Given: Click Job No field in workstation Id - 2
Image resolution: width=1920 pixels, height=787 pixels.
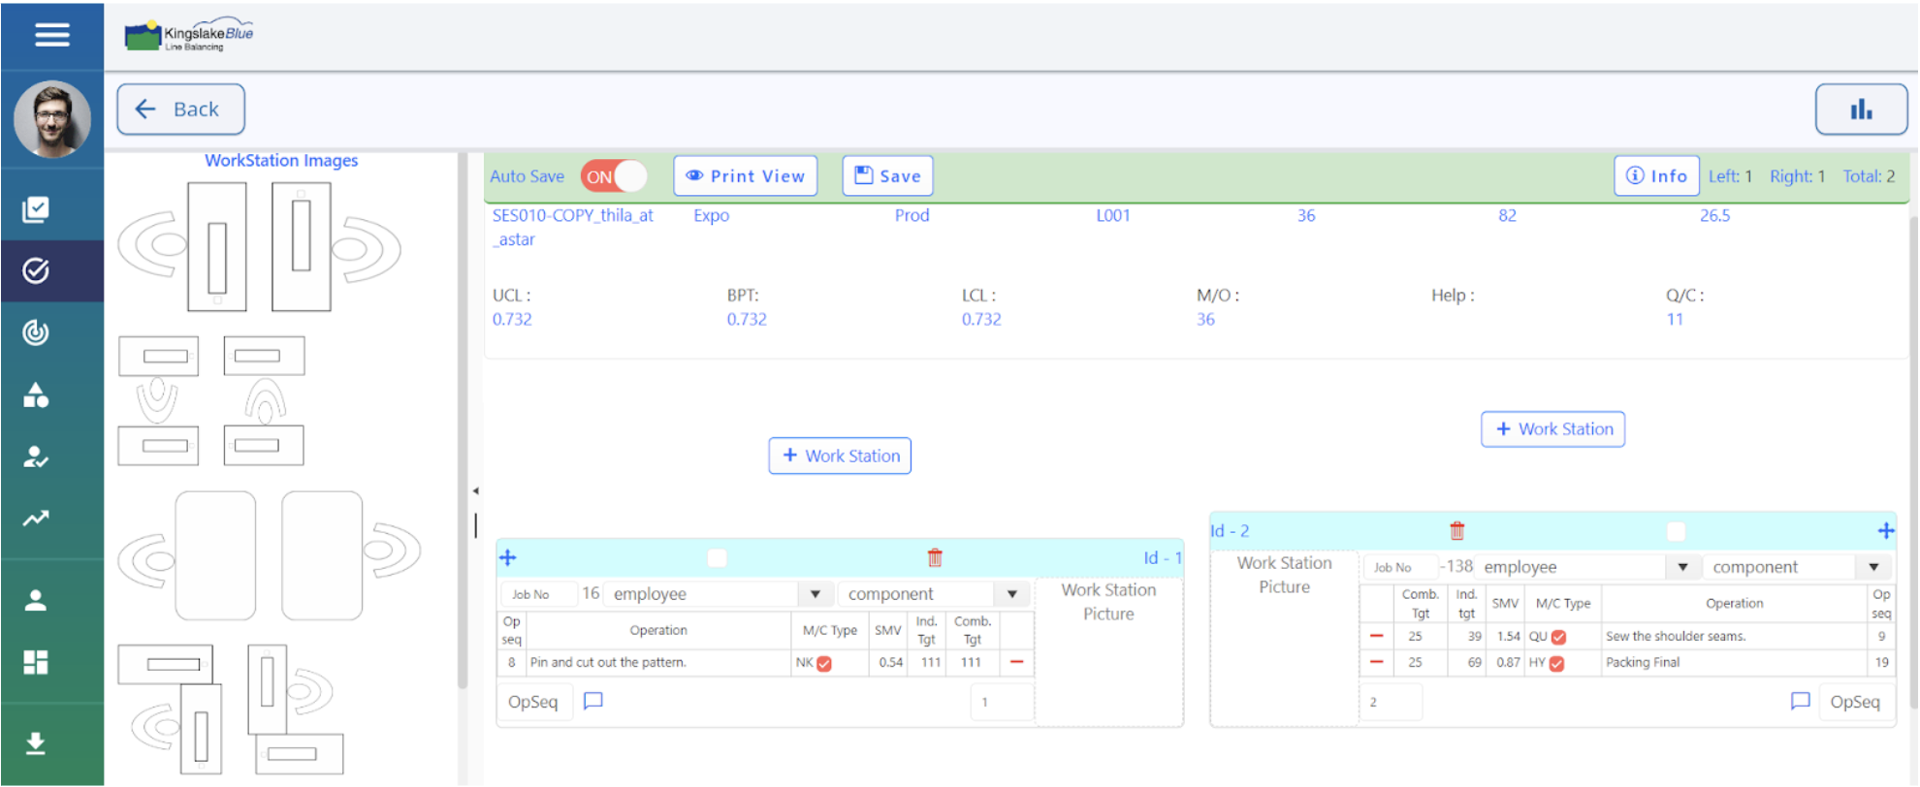Looking at the screenshot, I should tap(1400, 567).
